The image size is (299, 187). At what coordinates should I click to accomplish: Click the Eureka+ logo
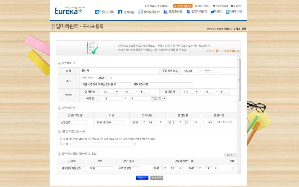tap(69, 10)
